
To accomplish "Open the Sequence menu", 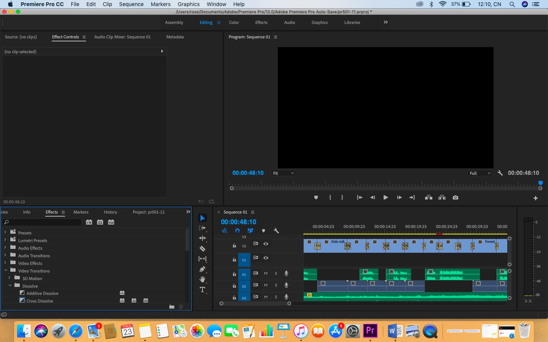I will tap(131, 4).
